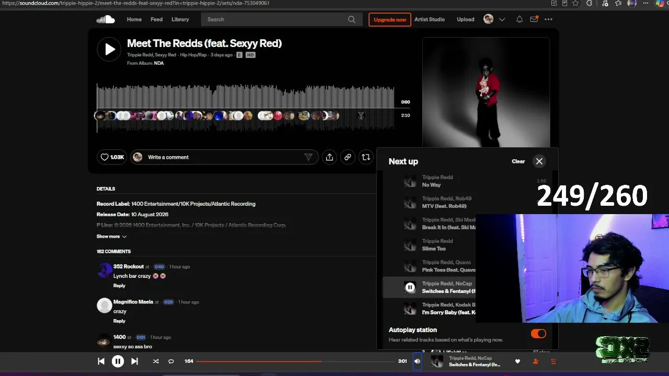Select I'm Sorry Baby track in Next up
This screenshot has height=376, width=669.
pos(448,312)
